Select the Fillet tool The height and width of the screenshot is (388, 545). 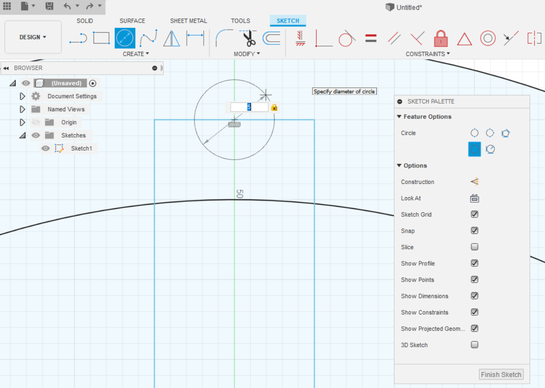click(225, 38)
